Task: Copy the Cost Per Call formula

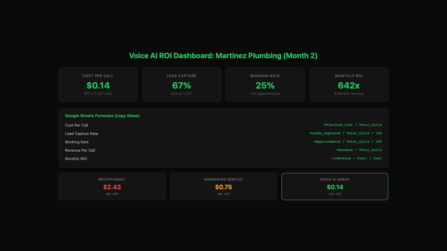Action: click(352, 124)
